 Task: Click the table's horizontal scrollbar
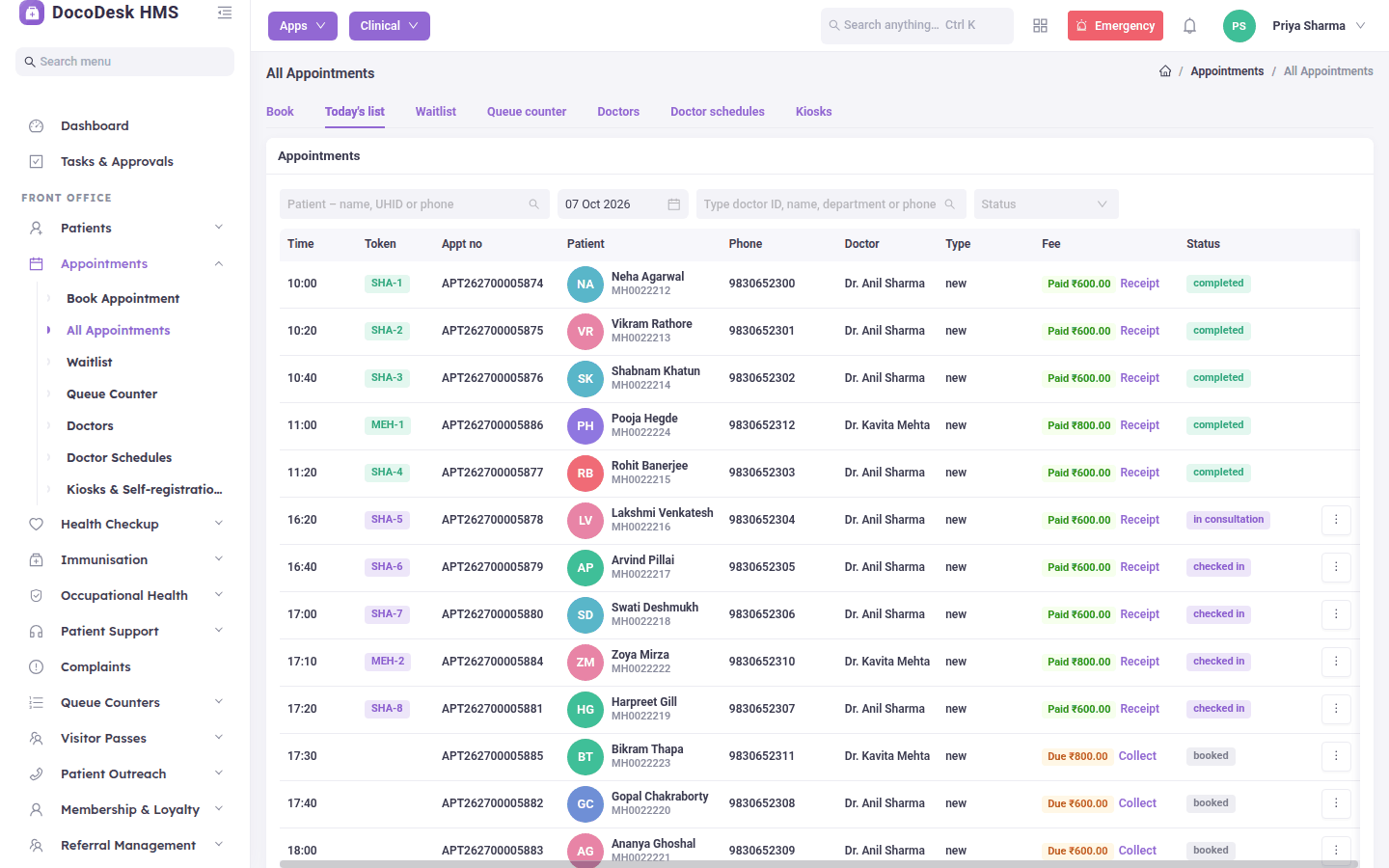819,864
